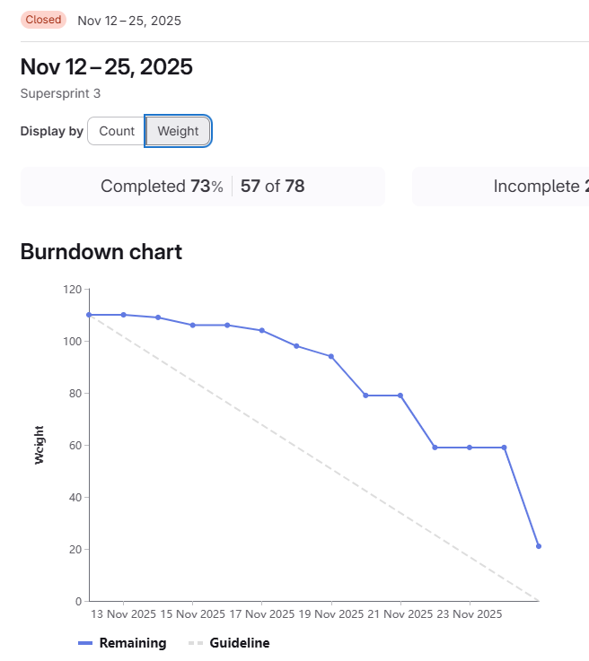Image resolution: width=589 pixels, height=661 pixels.
Task: Select the 19 Nov 2025 data point
Action: (x=331, y=356)
